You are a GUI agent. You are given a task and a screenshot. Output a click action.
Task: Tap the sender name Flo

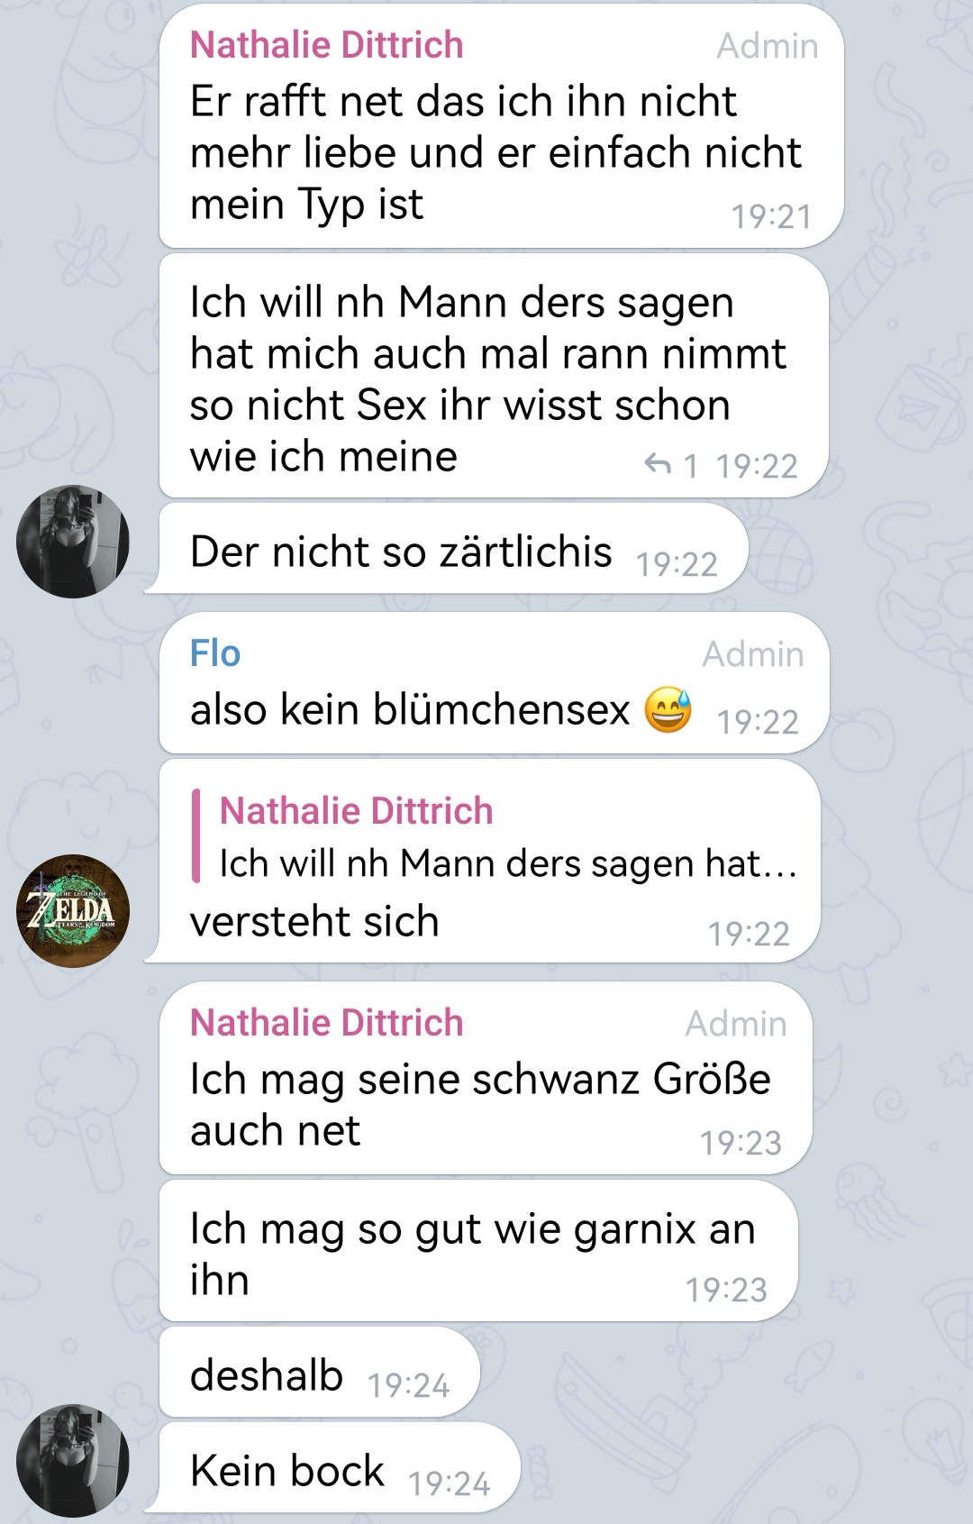click(x=215, y=653)
